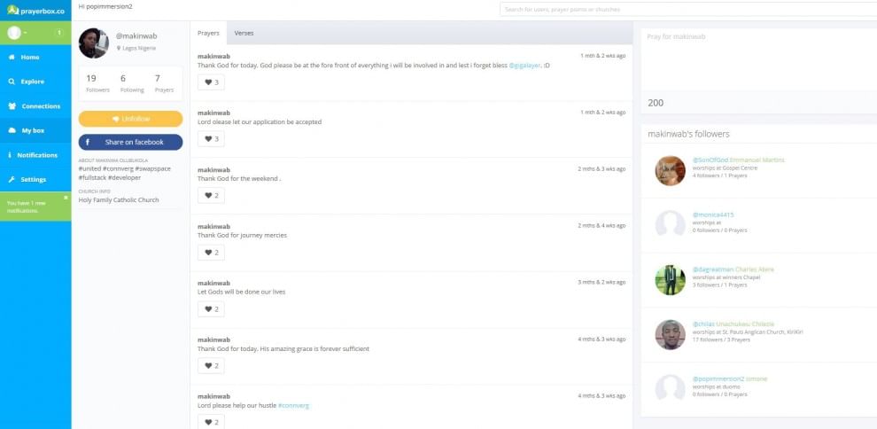Open @popimmersion2 follower profile link
The image size is (877, 429).
pos(718,378)
